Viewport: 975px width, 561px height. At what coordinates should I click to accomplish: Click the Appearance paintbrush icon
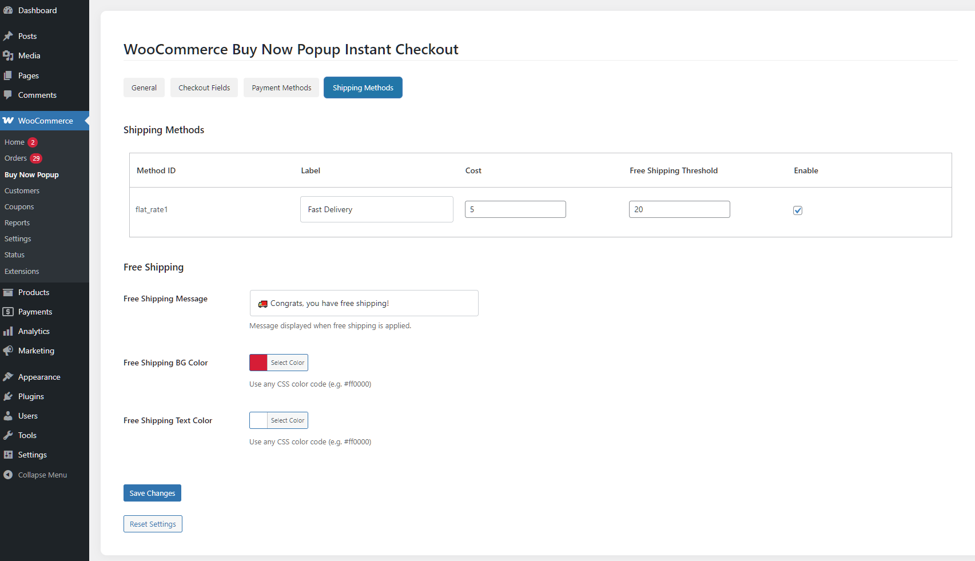(x=8, y=377)
